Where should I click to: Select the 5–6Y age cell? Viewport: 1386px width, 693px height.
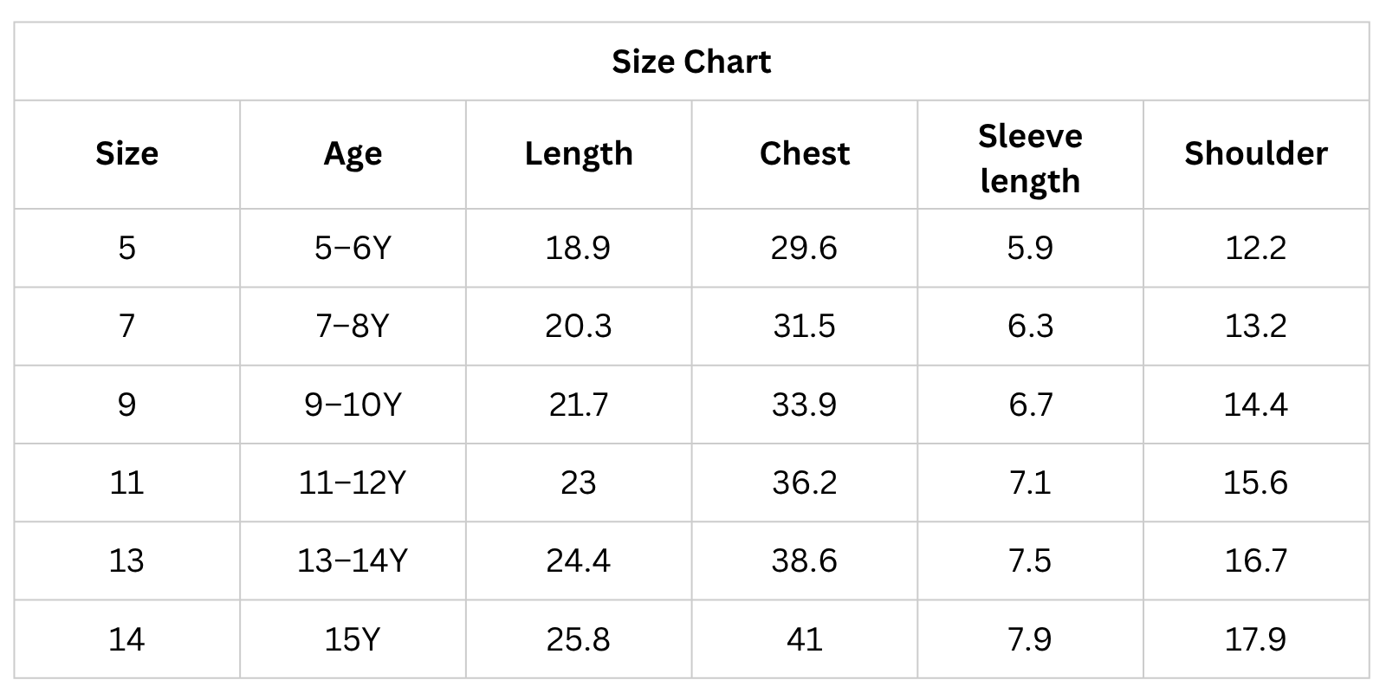pyautogui.click(x=353, y=248)
